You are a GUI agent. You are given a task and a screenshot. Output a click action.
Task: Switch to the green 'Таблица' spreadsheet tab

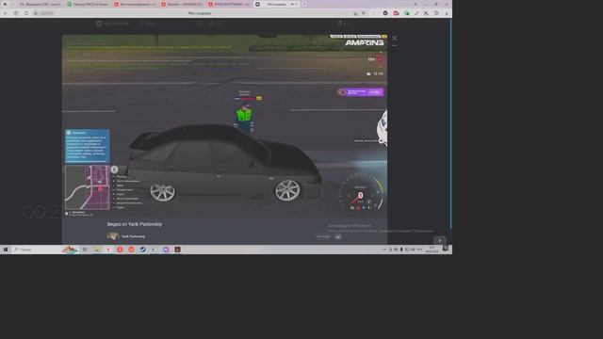(88, 4)
